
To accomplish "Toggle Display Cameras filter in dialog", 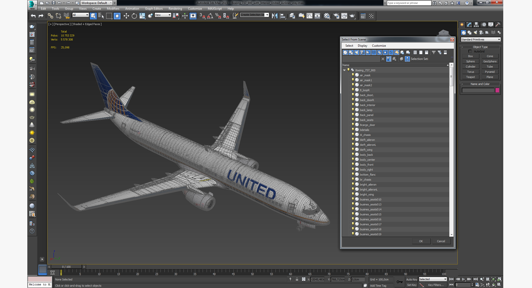I will click(362, 53).
